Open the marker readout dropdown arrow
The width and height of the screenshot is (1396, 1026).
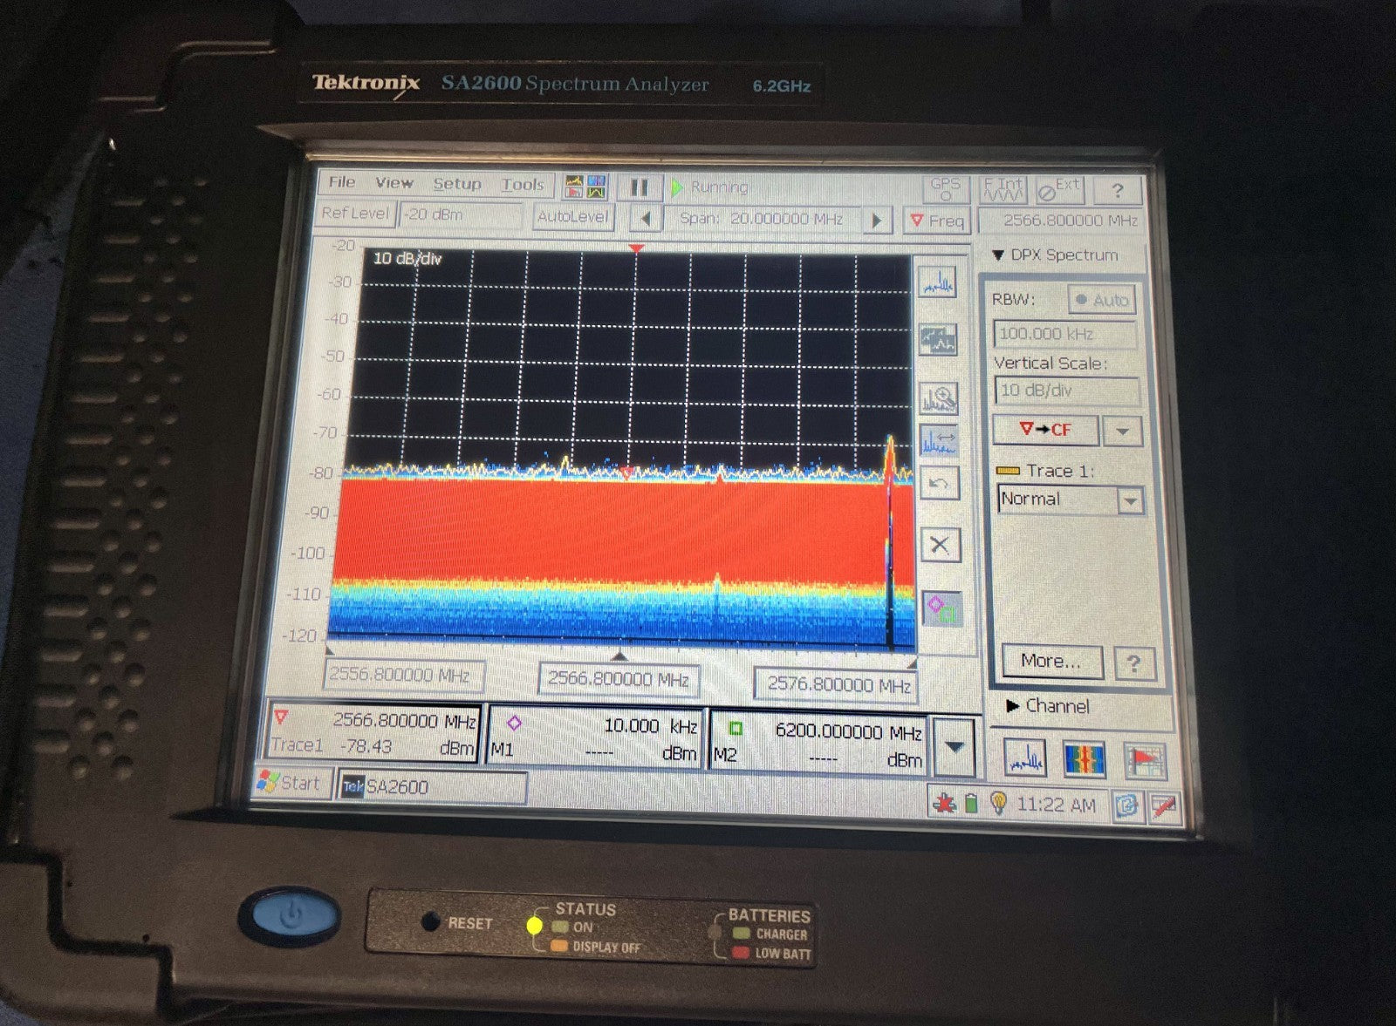[955, 747]
